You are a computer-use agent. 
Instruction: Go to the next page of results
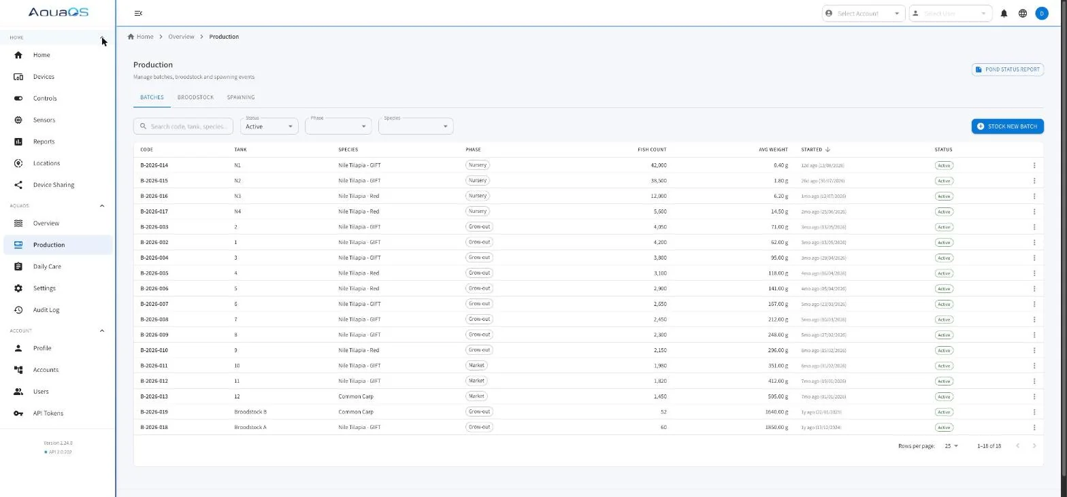(x=1034, y=446)
